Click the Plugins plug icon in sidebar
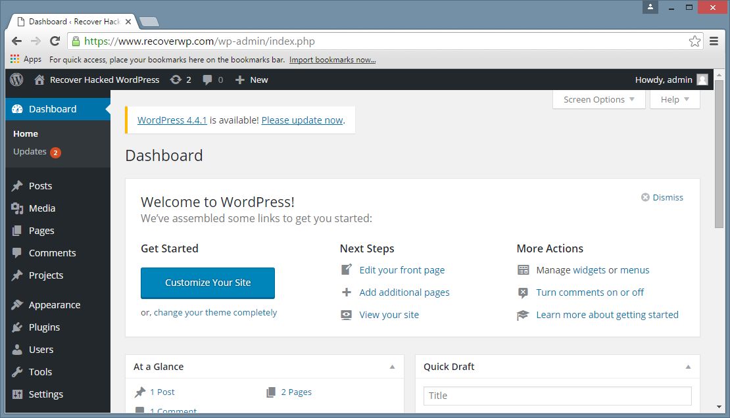Image resolution: width=730 pixels, height=418 pixels. pos(17,327)
